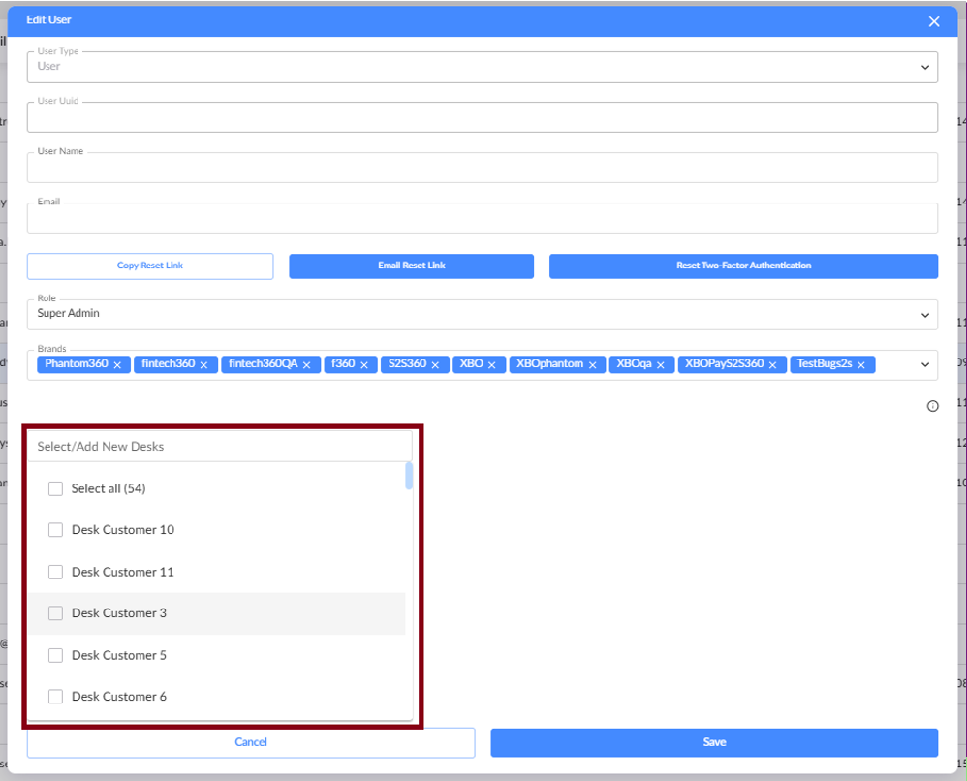
Task: Remove the XBOphantom brand tag
Action: click(x=592, y=365)
